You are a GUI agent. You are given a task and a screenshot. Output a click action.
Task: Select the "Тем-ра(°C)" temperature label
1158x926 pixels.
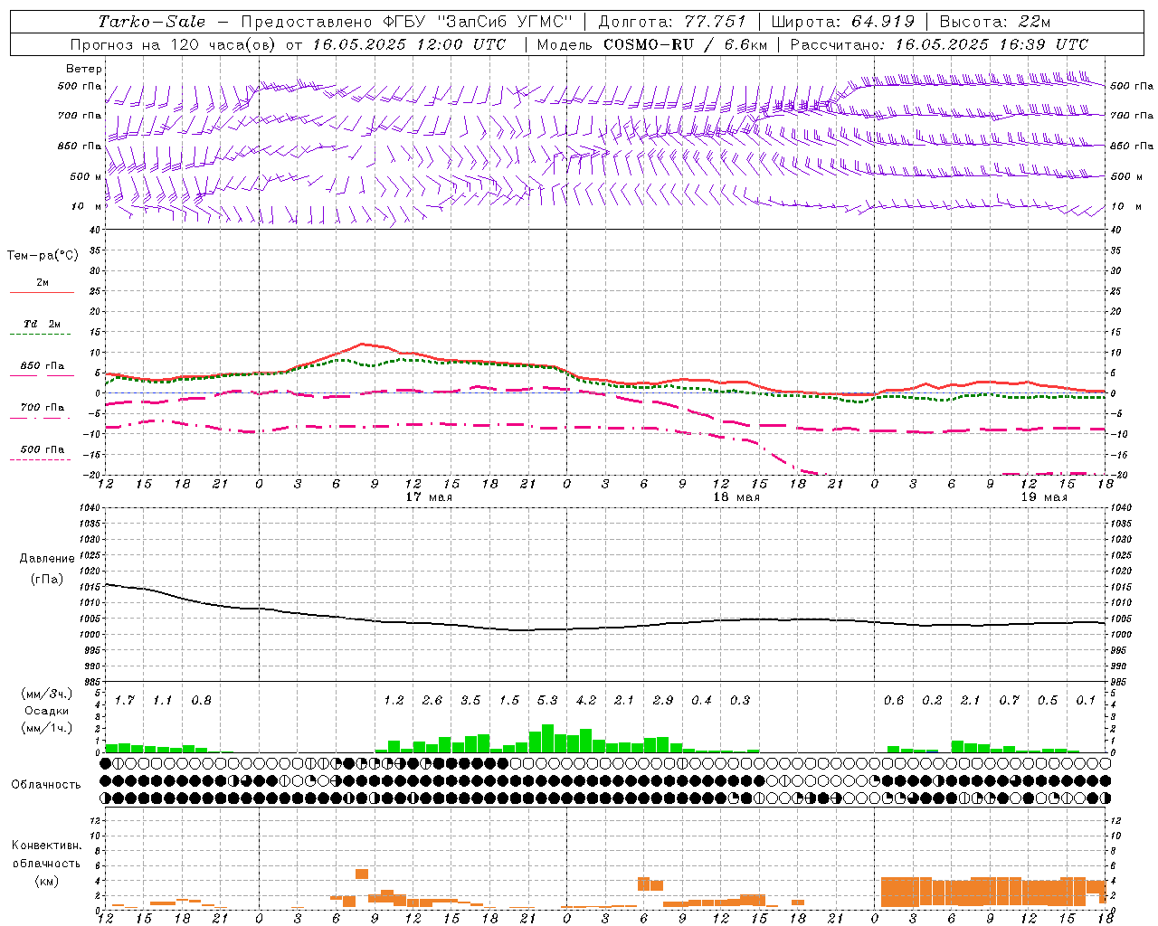pyautogui.click(x=43, y=255)
